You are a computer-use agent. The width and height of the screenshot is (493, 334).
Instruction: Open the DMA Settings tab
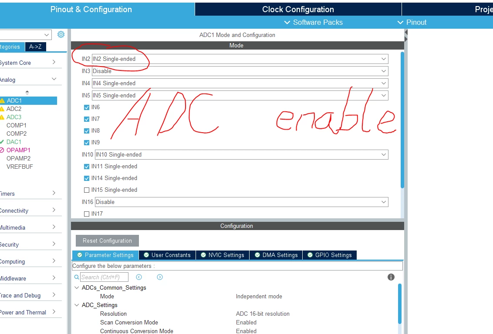click(276, 255)
